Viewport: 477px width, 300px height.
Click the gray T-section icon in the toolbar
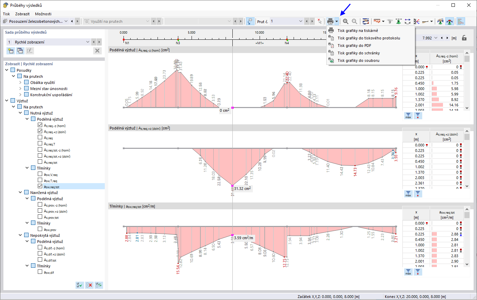click(390, 21)
